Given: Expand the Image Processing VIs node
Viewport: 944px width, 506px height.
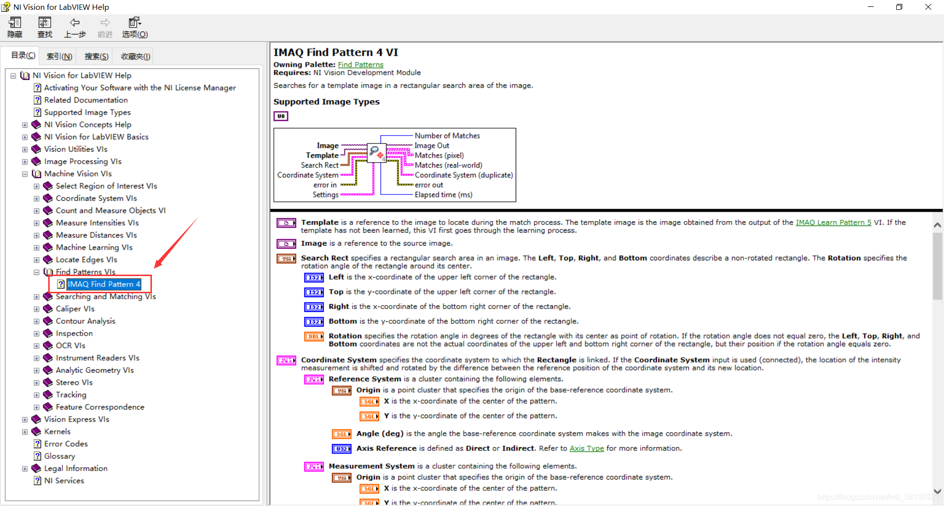Looking at the screenshot, I should (x=25, y=162).
